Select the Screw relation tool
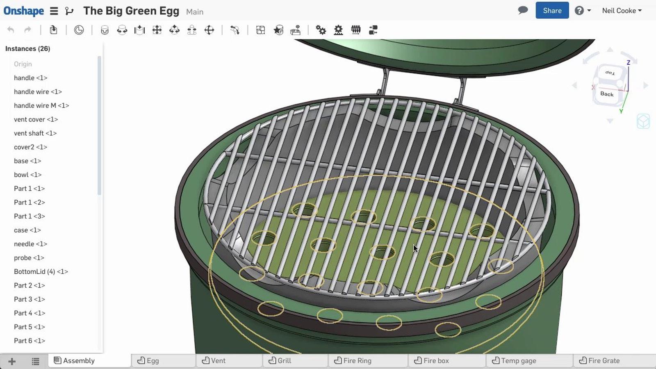 (x=356, y=30)
